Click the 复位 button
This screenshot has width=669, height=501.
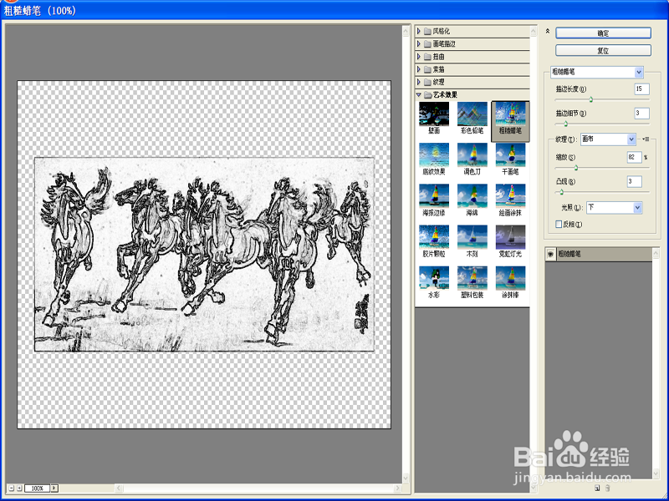coord(603,51)
